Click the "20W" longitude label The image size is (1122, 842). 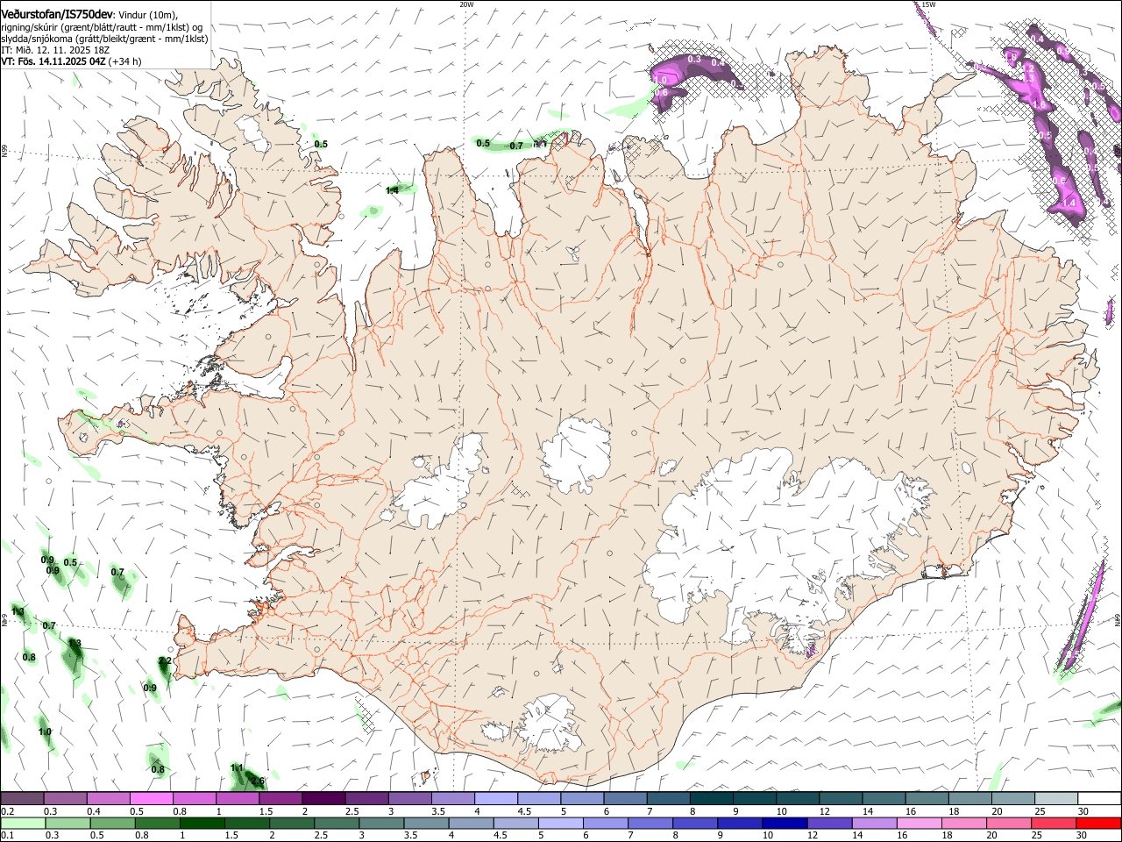click(x=466, y=4)
